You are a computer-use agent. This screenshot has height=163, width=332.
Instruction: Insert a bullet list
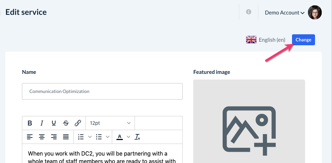coord(99,137)
